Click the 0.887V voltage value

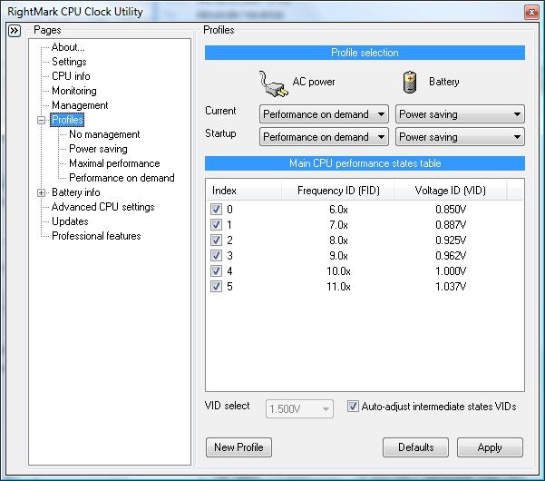[451, 225]
